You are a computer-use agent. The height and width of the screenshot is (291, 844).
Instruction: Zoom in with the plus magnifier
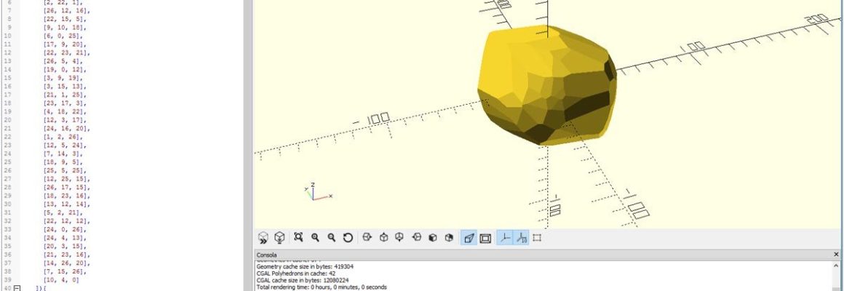tap(316, 237)
